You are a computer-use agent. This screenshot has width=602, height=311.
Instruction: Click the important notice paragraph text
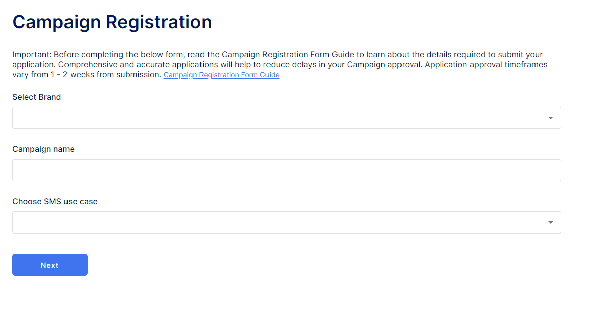(277, 64)
